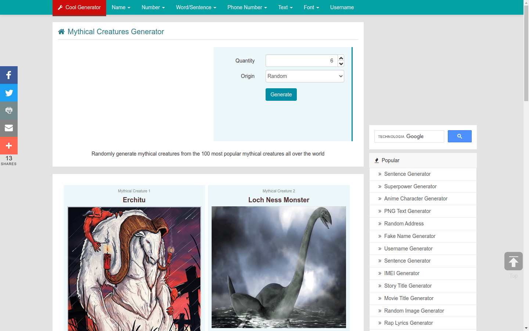Open more sharing options with the plus icon
Screen dimensions: 529x331
[8, 146]
